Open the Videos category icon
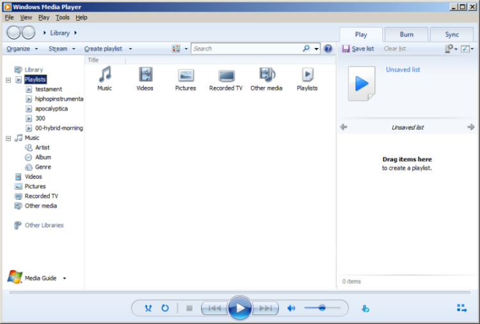480x324 pixels. click(x=145, y=74)
